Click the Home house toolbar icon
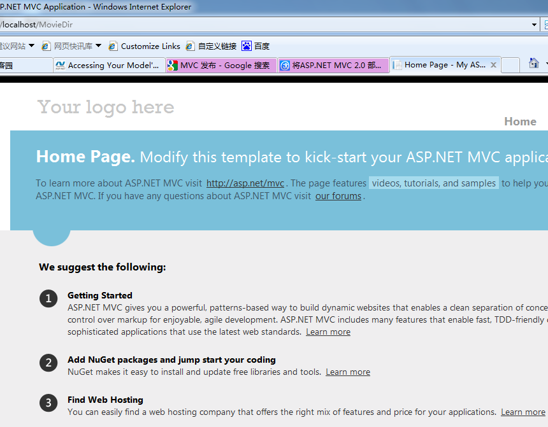Image resolution: width=548 pixels, height=427 pixels. (x=534, y=63)
